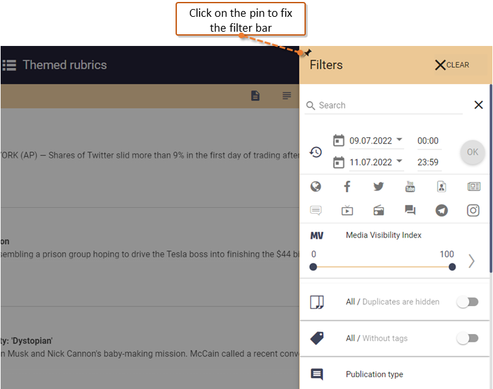This screenshot has width=493, height=389.
Task: Open the article mentioning Nick Cannon
Action: click(150, 354)
